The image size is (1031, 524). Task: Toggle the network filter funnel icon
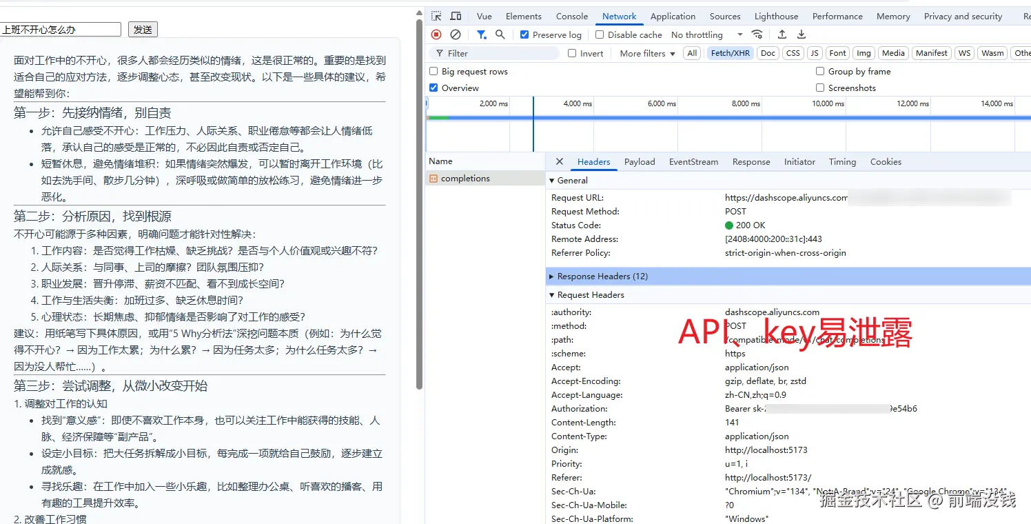[482, 34]
